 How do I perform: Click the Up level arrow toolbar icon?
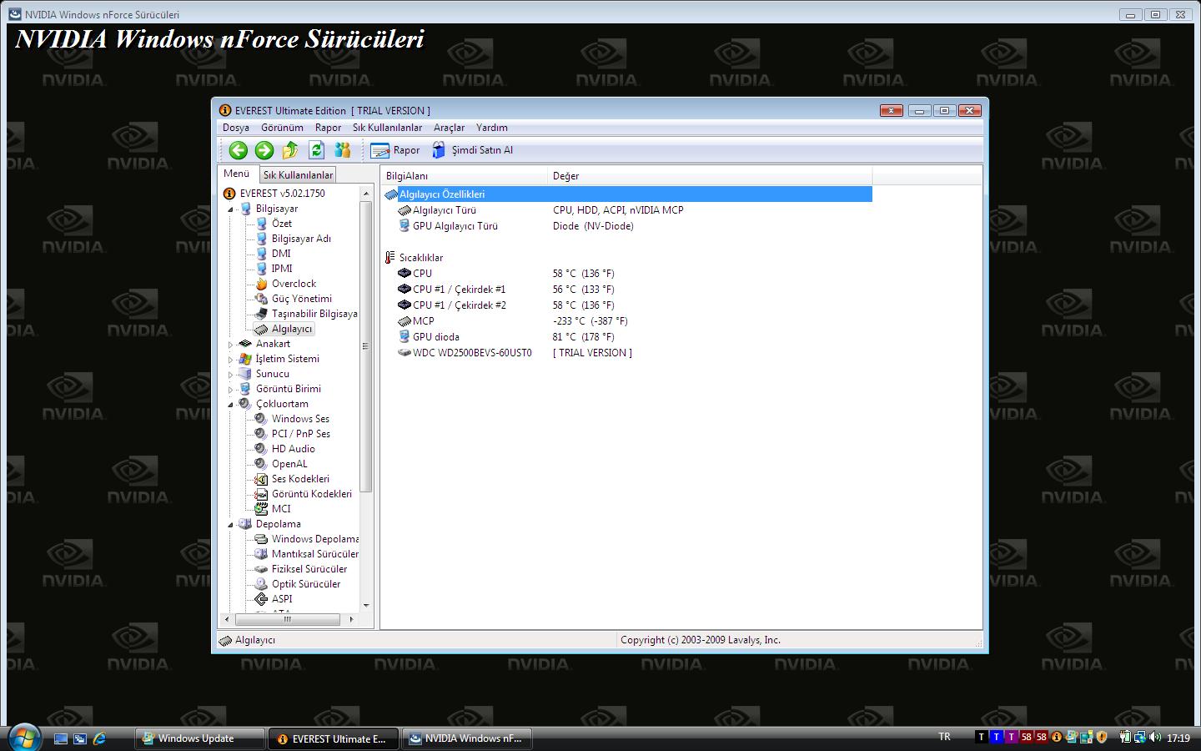(290, 150)
